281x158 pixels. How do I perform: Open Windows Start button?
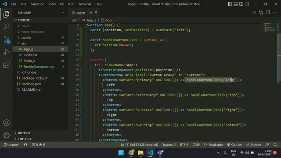pos(121,153)
